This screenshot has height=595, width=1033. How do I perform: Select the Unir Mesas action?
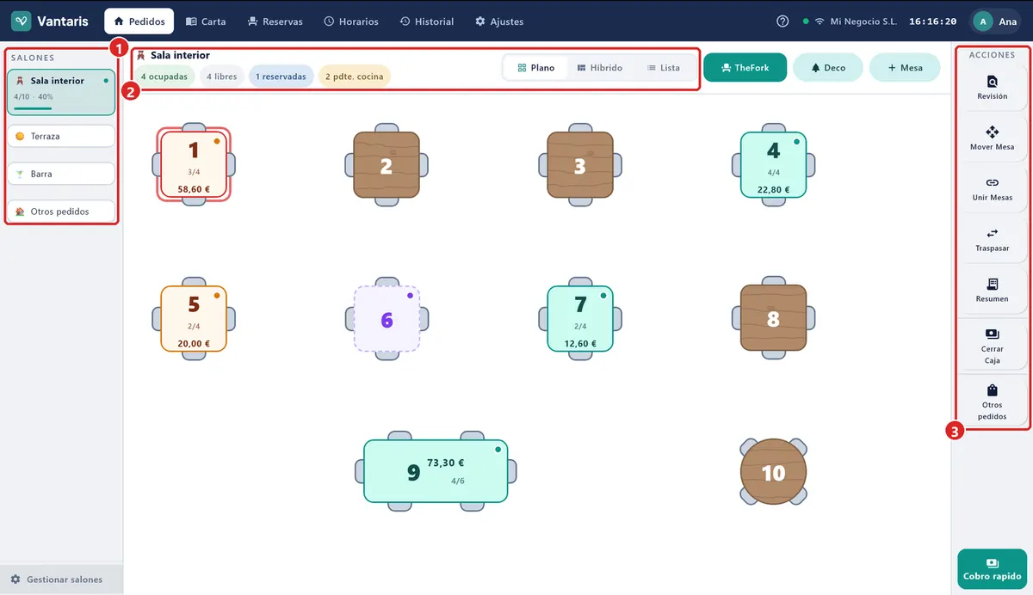[x=992, y=189]
